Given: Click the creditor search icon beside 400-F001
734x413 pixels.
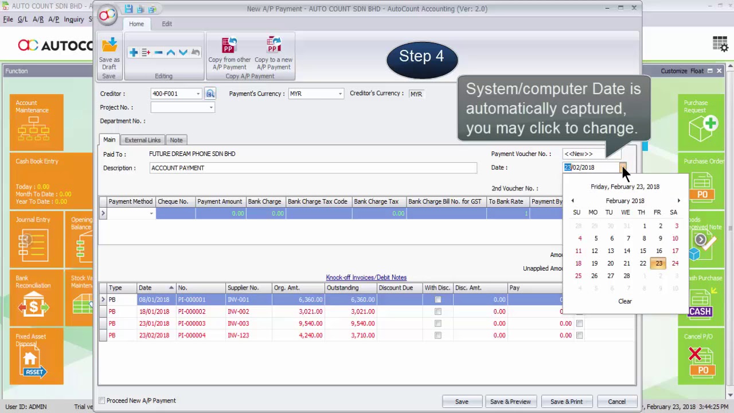Looking at the screenshot, I should coord(210,93).
